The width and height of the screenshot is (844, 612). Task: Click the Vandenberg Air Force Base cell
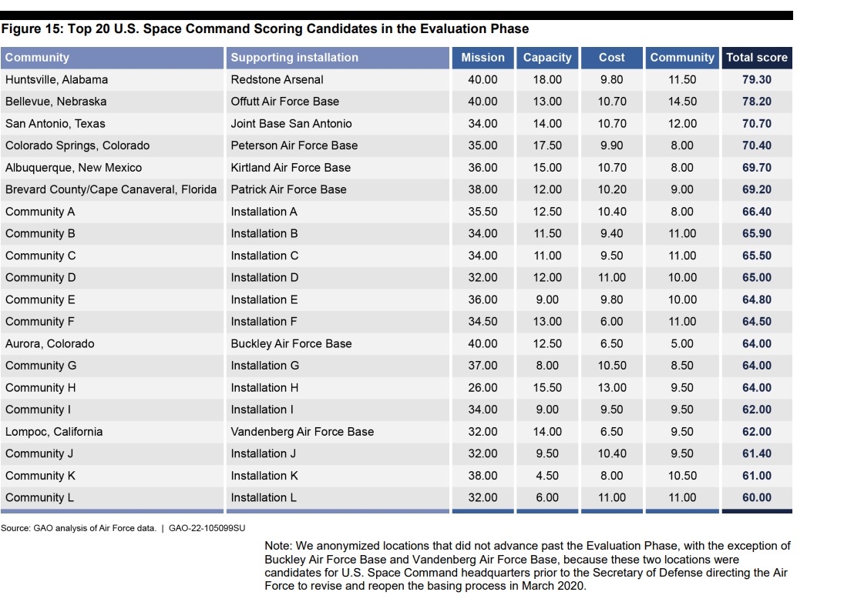[302, 432]
